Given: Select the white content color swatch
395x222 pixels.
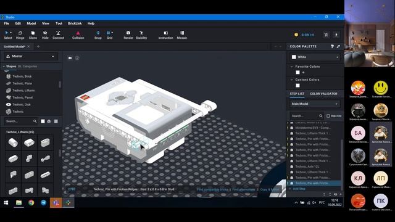Looking at the screenshot, I should 297,86.
